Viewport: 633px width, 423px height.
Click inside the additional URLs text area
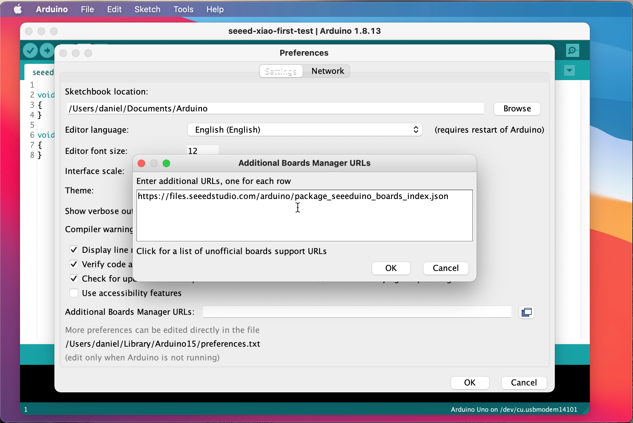[x=304, y=216]
